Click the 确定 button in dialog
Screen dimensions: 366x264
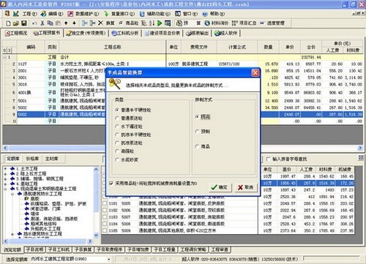click(x=220, y=187)
